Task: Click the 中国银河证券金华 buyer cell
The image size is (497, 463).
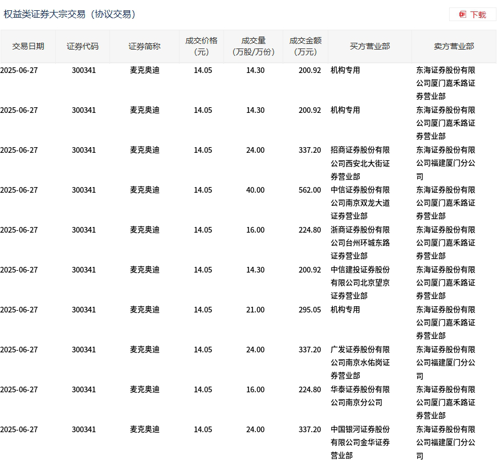Action: point(360,442)
